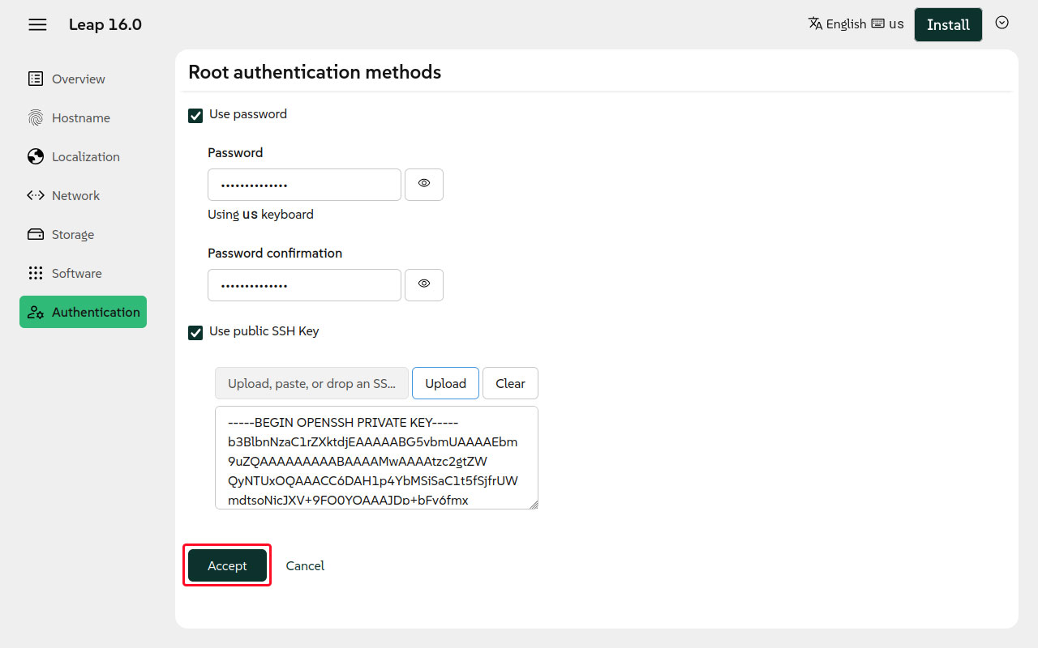The image size is (1038, 648).
Task: Click the Authentication user icon
Action: pos(36,312)
